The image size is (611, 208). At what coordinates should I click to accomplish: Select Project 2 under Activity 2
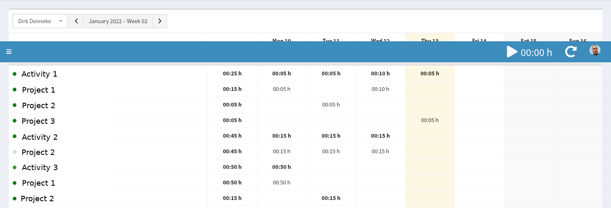pos(38,152)
